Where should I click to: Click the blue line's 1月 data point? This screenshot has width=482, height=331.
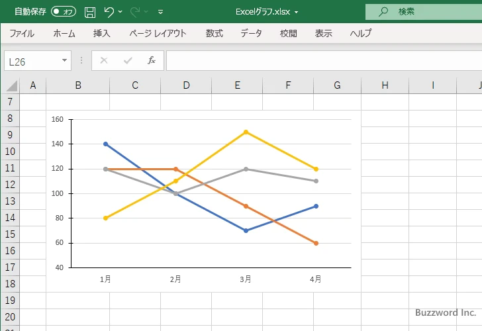click(106, 144)
